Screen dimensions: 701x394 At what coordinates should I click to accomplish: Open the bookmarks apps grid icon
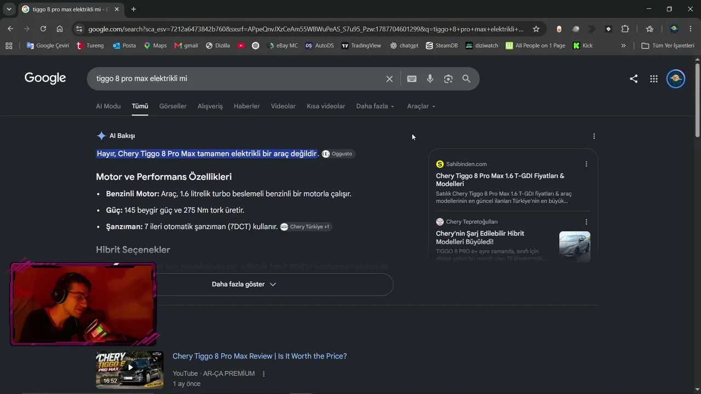9,46
